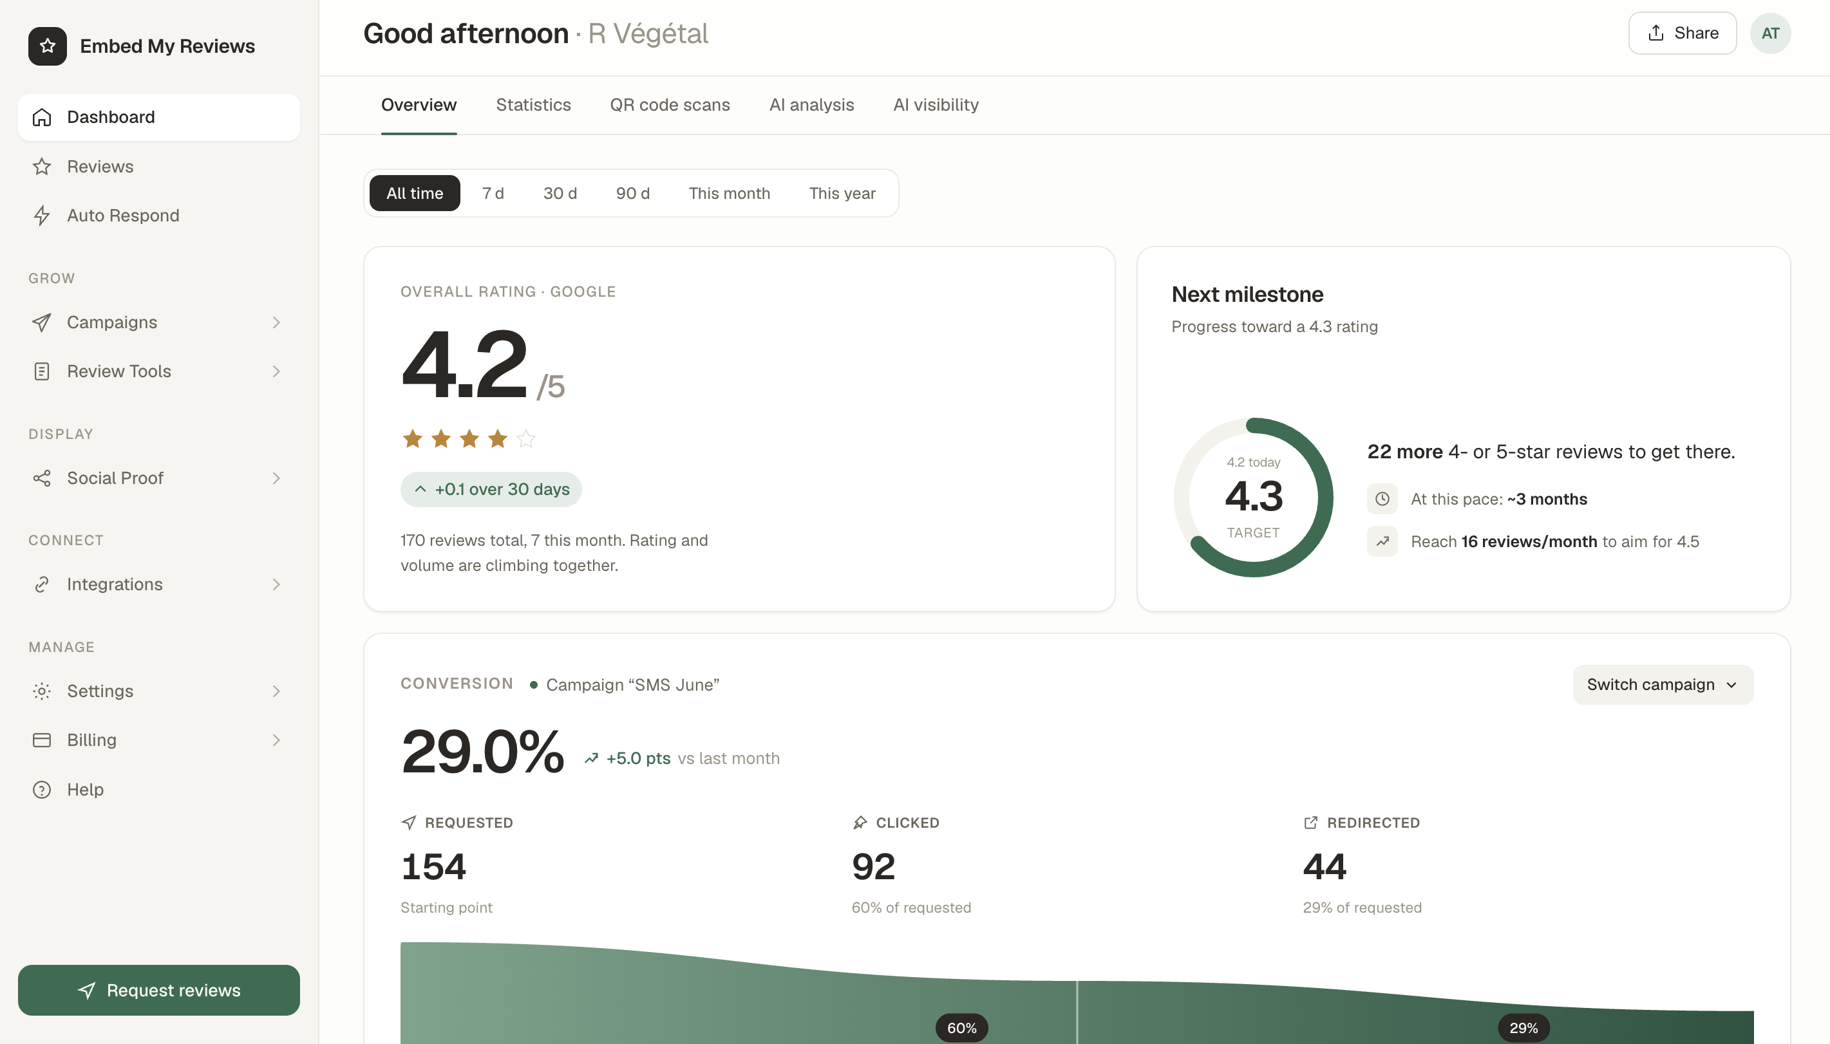The width and height of the screenshot is (1830, 1044).
Task: Click the clock icon beside At this pace
Action: [x=1382, y=499]
